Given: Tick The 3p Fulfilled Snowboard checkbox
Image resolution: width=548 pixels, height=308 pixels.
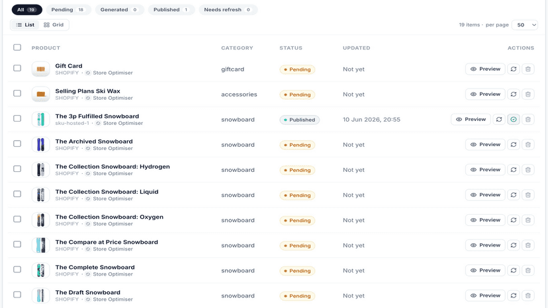Looking at the screenshot, I should 17,118.
